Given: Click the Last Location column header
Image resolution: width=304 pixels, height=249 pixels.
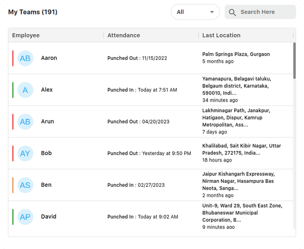Looking at the screenshot, I should tap(221, 35).
